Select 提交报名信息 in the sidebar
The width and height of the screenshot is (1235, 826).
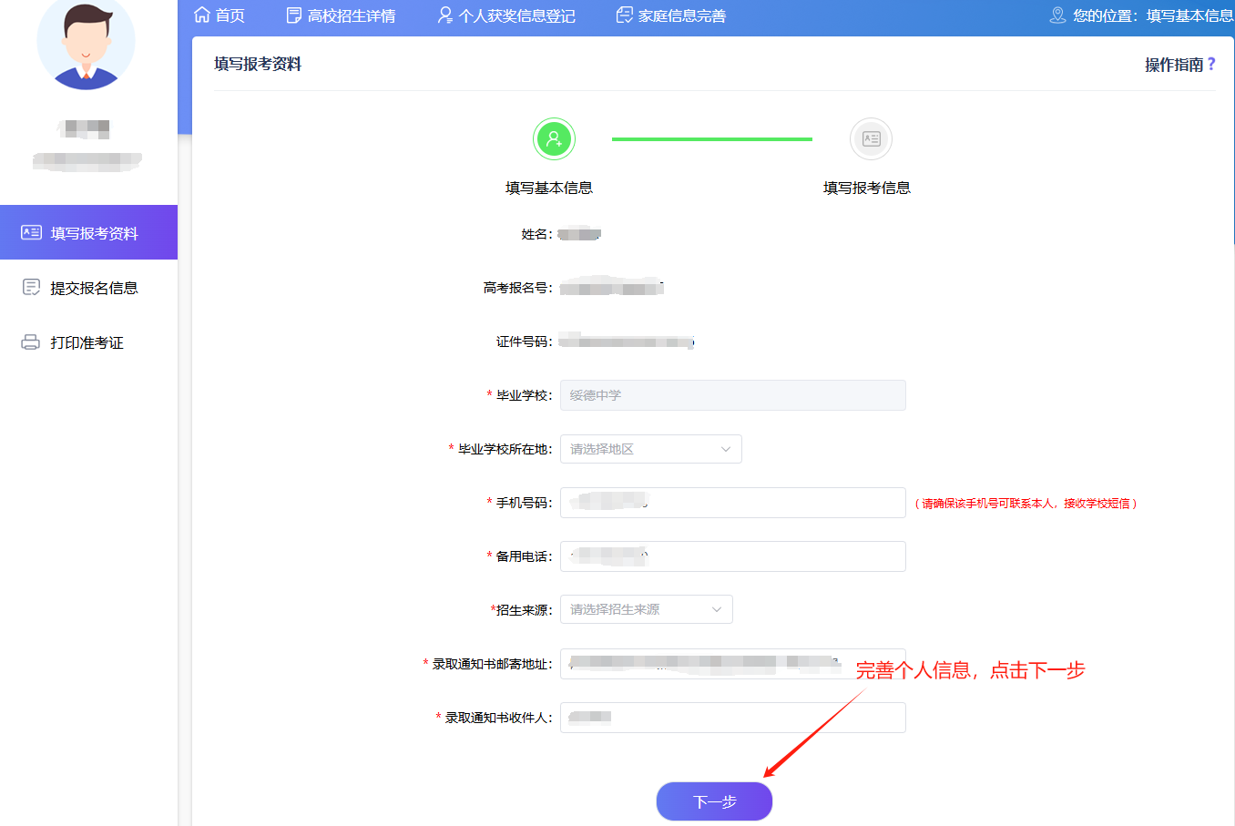(x=94, y=288)
